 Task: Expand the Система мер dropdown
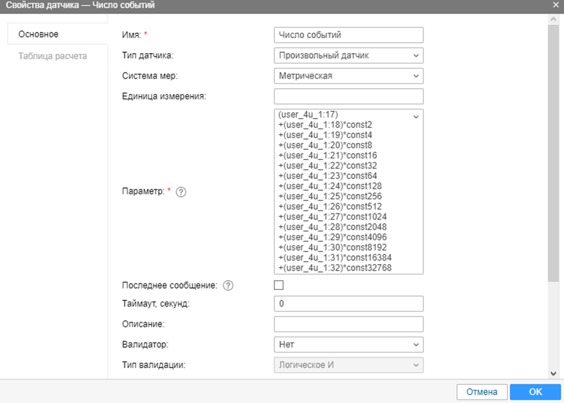(x=348, y=76)
